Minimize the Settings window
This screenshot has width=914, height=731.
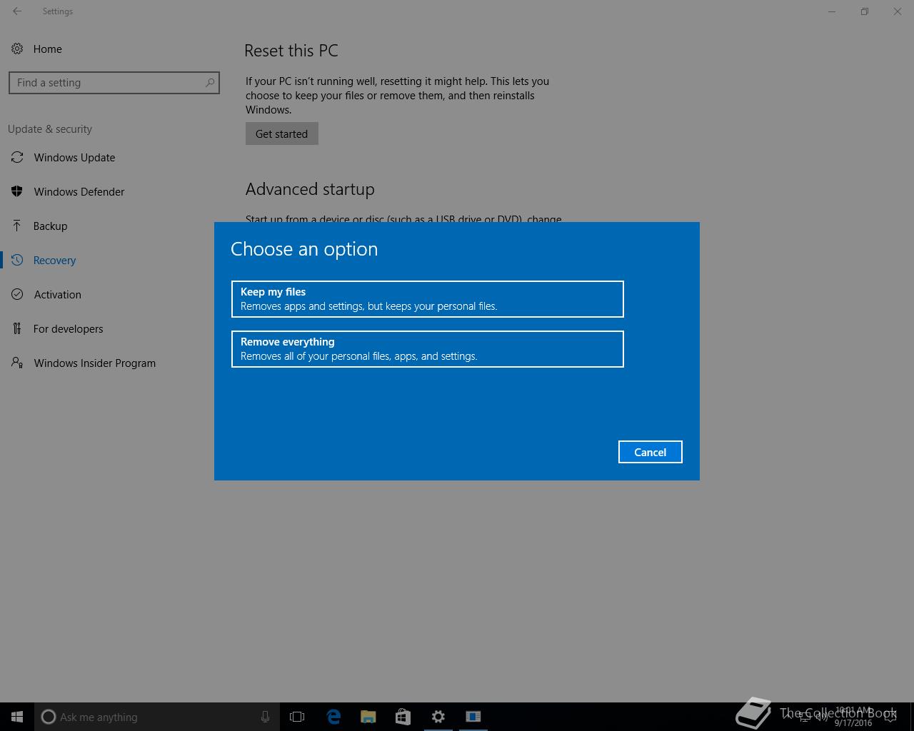click(x=832, y=11)
